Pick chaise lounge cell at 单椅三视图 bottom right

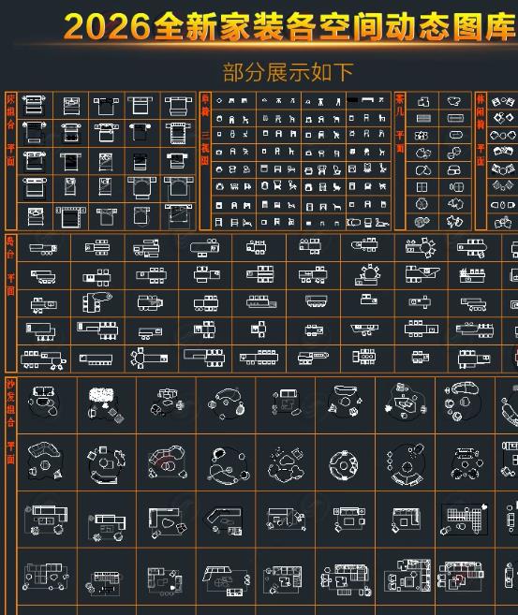click(368, 223)
